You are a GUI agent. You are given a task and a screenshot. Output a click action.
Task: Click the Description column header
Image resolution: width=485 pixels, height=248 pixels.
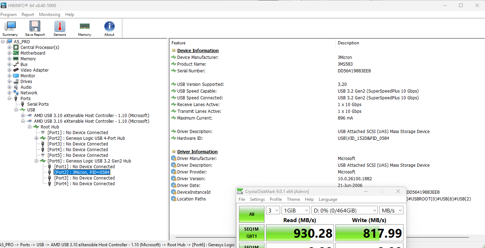point(348,43)
